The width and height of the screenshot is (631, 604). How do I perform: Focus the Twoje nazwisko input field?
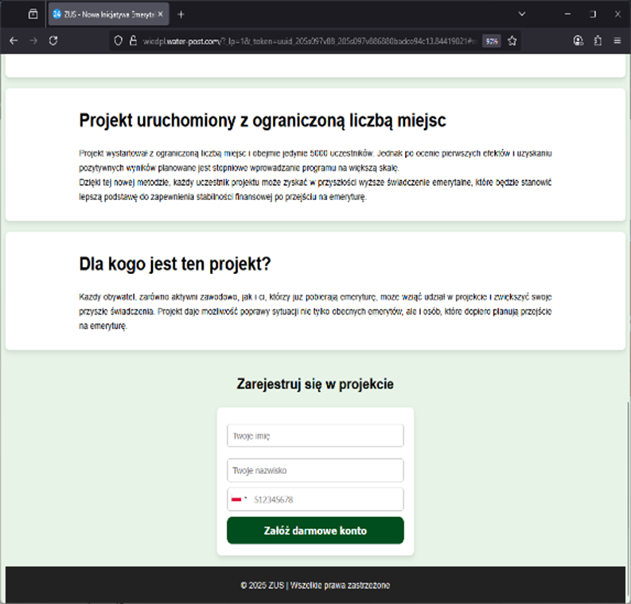tap(315, 470)
